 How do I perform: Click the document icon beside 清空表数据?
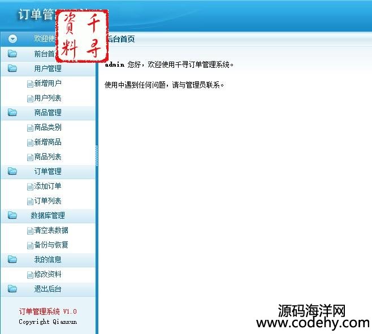pos(31,231)
